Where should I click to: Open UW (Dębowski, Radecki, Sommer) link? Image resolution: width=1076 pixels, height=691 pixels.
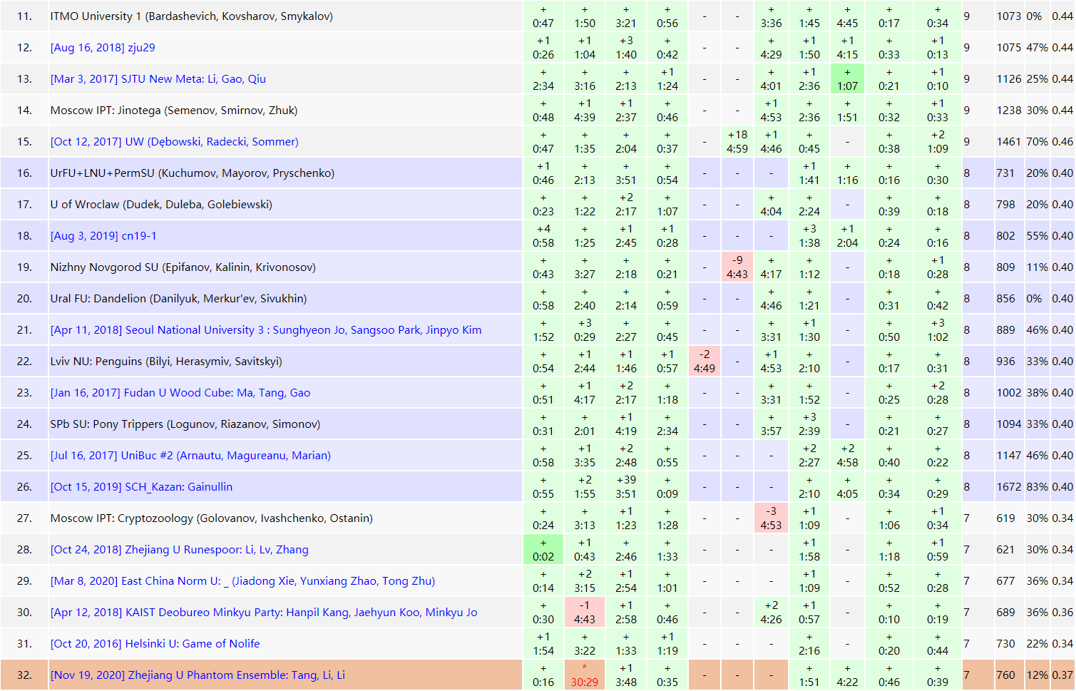click(x=174, y=142)
